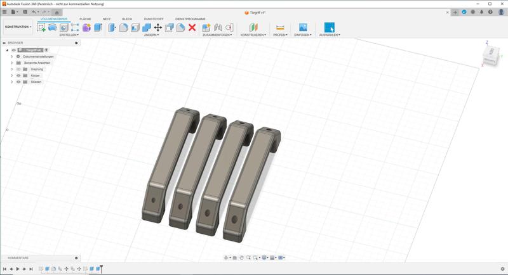This screenshot has height=275, width=508.
Task: Collapse the BROWSER panel arrows
Action: click(x=4, y=42)
